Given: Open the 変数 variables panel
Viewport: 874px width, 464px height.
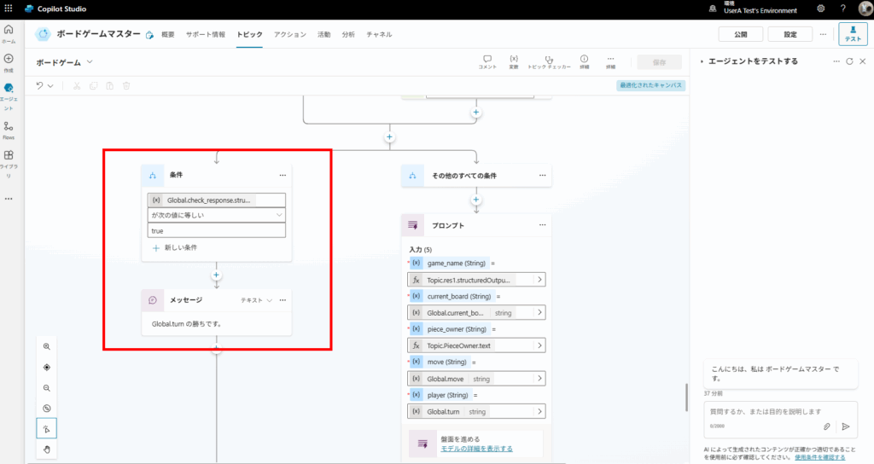Looking at the screenshot, I should click(x=514, y=61).
